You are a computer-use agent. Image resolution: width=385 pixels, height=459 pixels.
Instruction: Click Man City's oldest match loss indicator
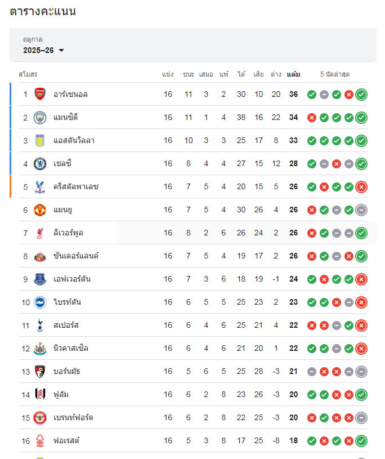[311, 117]
